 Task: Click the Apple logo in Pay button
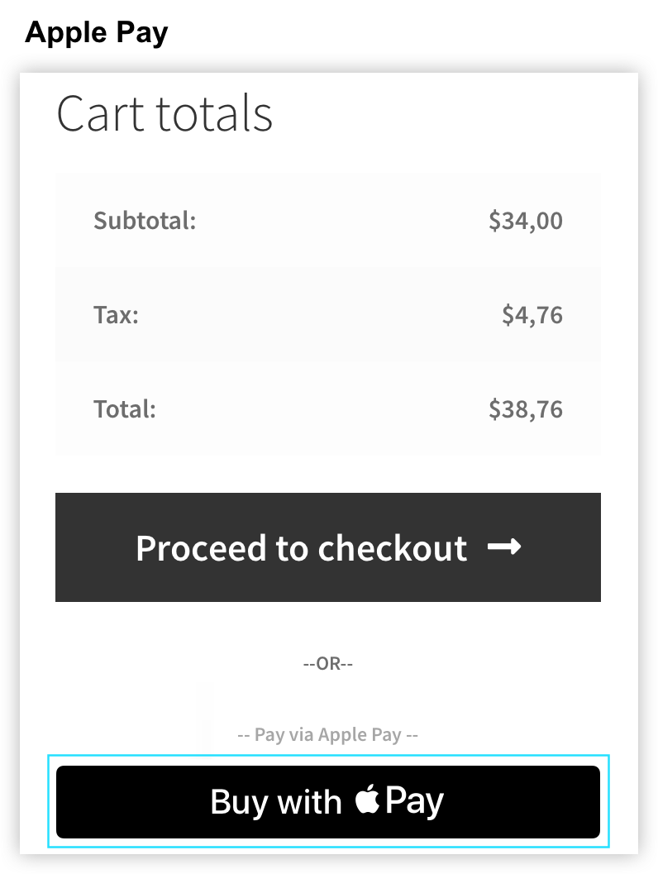coord(367,798)
